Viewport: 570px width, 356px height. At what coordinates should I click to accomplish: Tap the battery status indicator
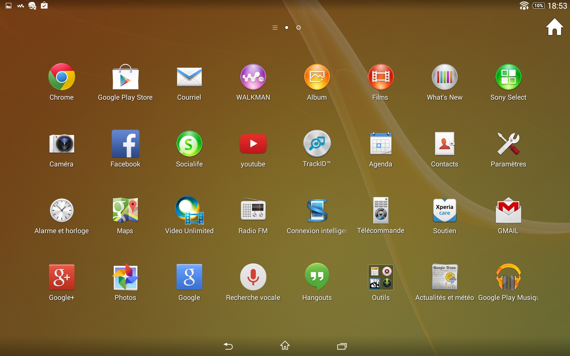click(538, 6)
